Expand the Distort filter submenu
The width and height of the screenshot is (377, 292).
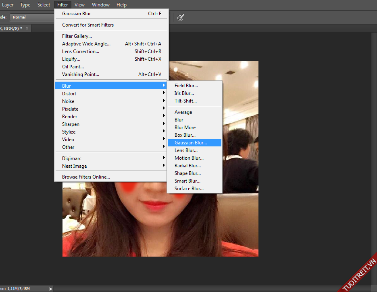point(69,94)
